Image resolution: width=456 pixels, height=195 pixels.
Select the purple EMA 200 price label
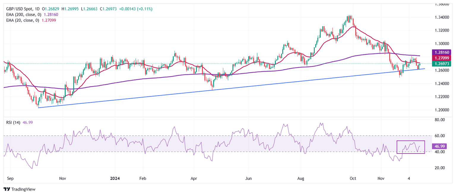pos(442,52)
